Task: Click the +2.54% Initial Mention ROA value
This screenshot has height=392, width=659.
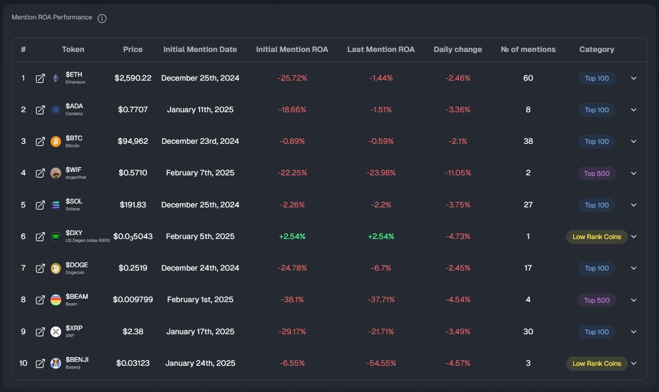Action: tap(292, 237)
